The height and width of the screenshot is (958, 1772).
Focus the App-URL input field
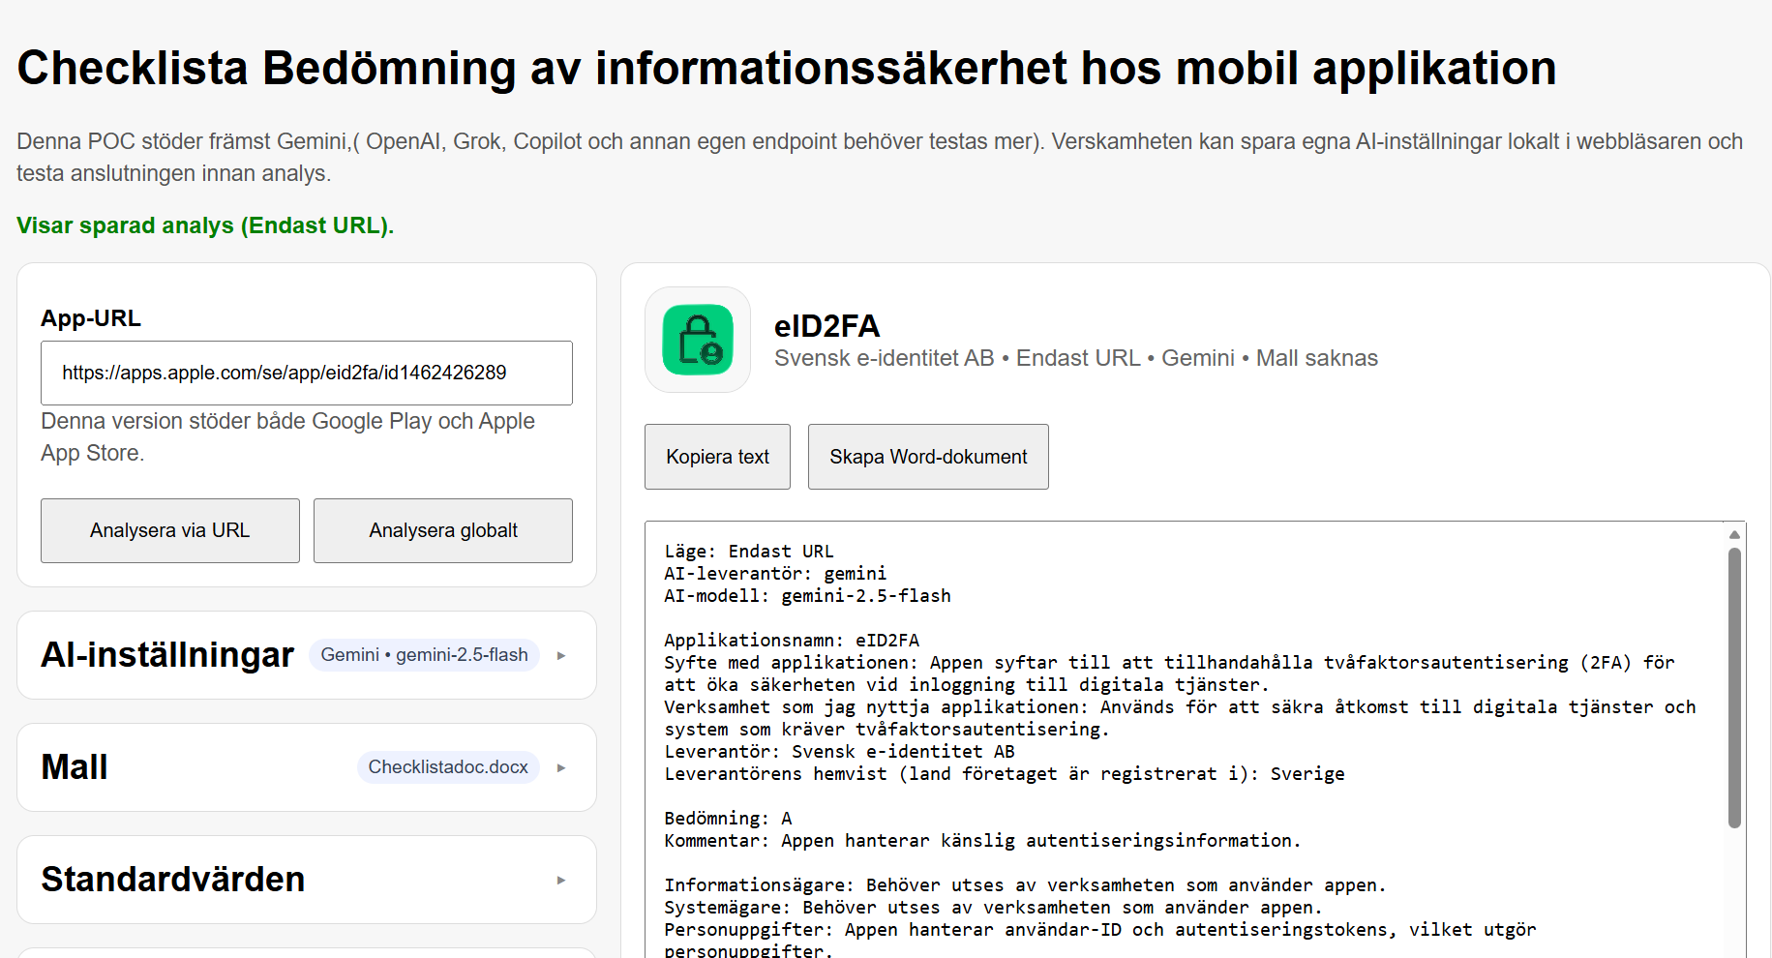pyautogui.click(x=306, y=373)
